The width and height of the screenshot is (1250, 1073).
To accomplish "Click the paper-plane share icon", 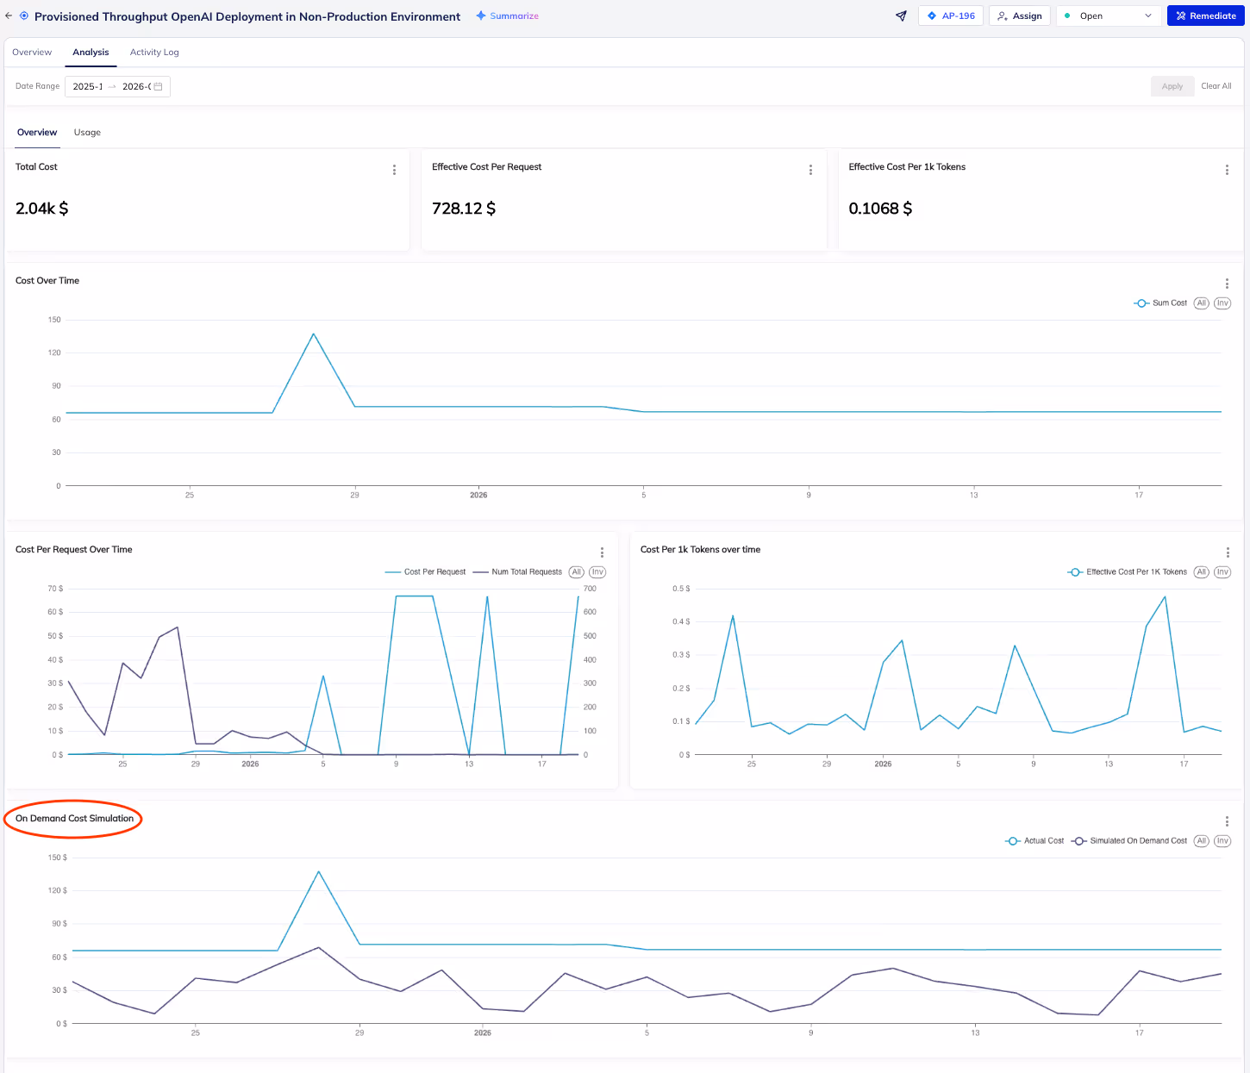I will (900, 16).
